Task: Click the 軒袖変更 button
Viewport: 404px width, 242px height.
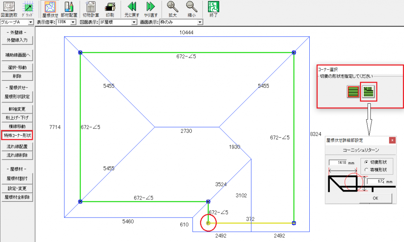Action: point(17,109)
